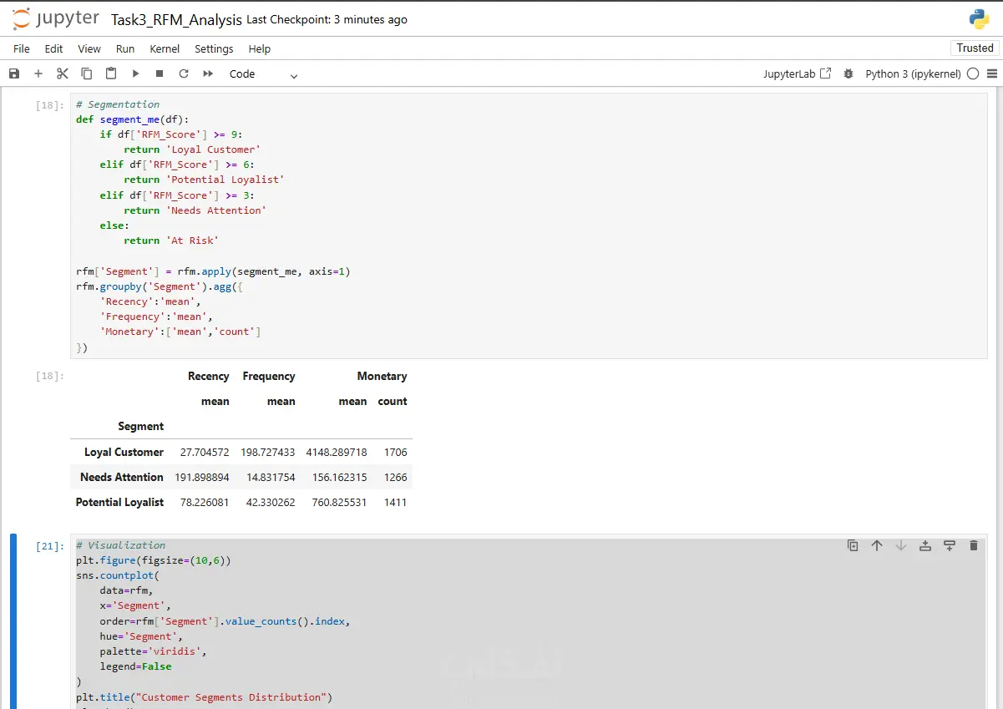Screen dimensions: 1003x709
Task: Duplicate the active cell with the duplicate icon
Action: [853, 545]
